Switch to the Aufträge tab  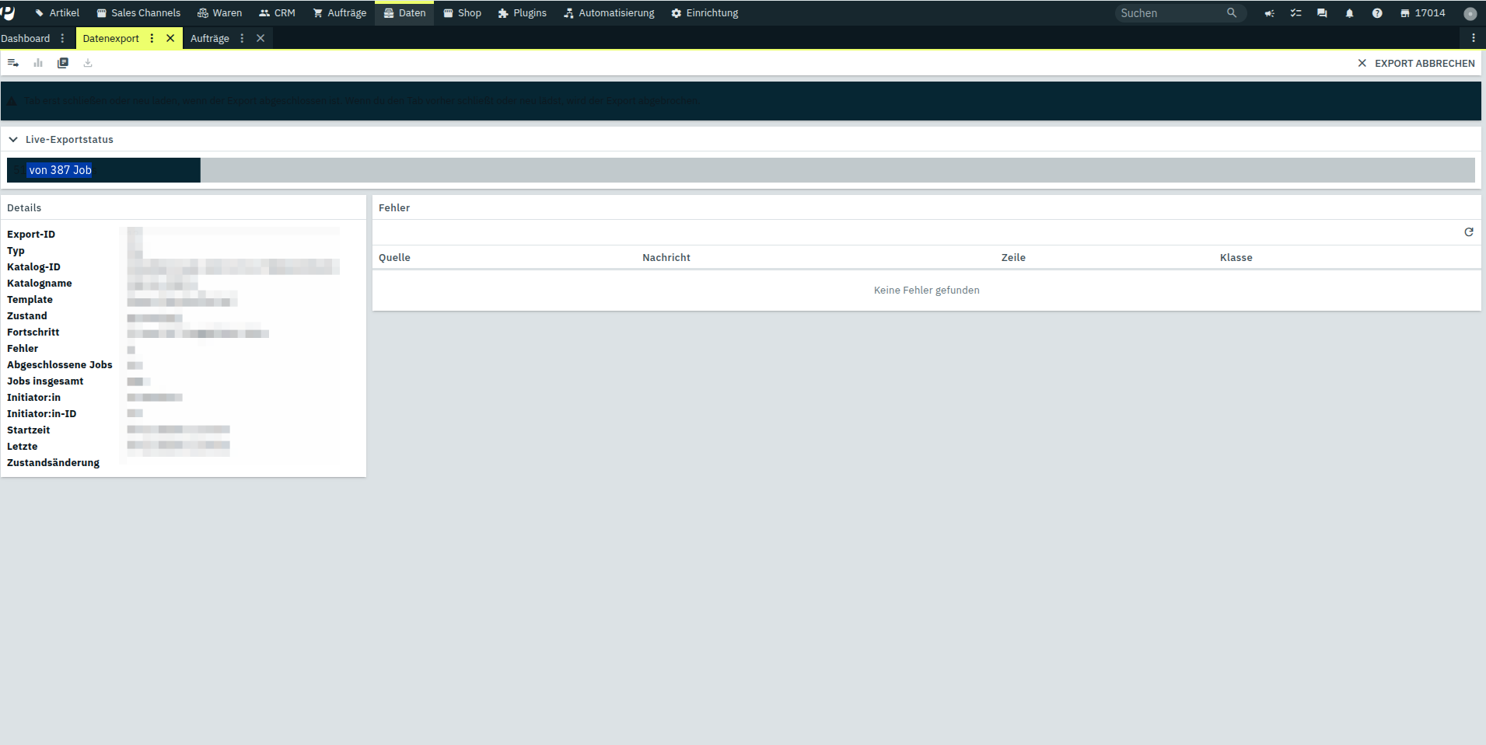(209, 38)
